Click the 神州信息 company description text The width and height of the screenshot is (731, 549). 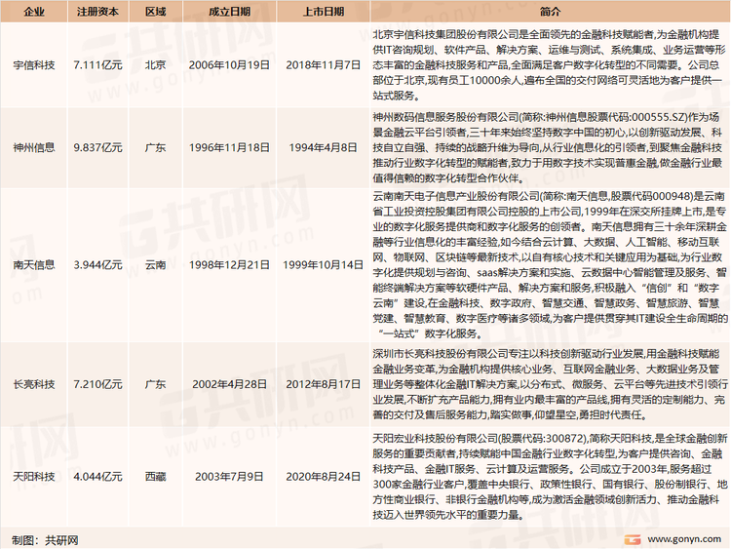[x=549, y=148]
